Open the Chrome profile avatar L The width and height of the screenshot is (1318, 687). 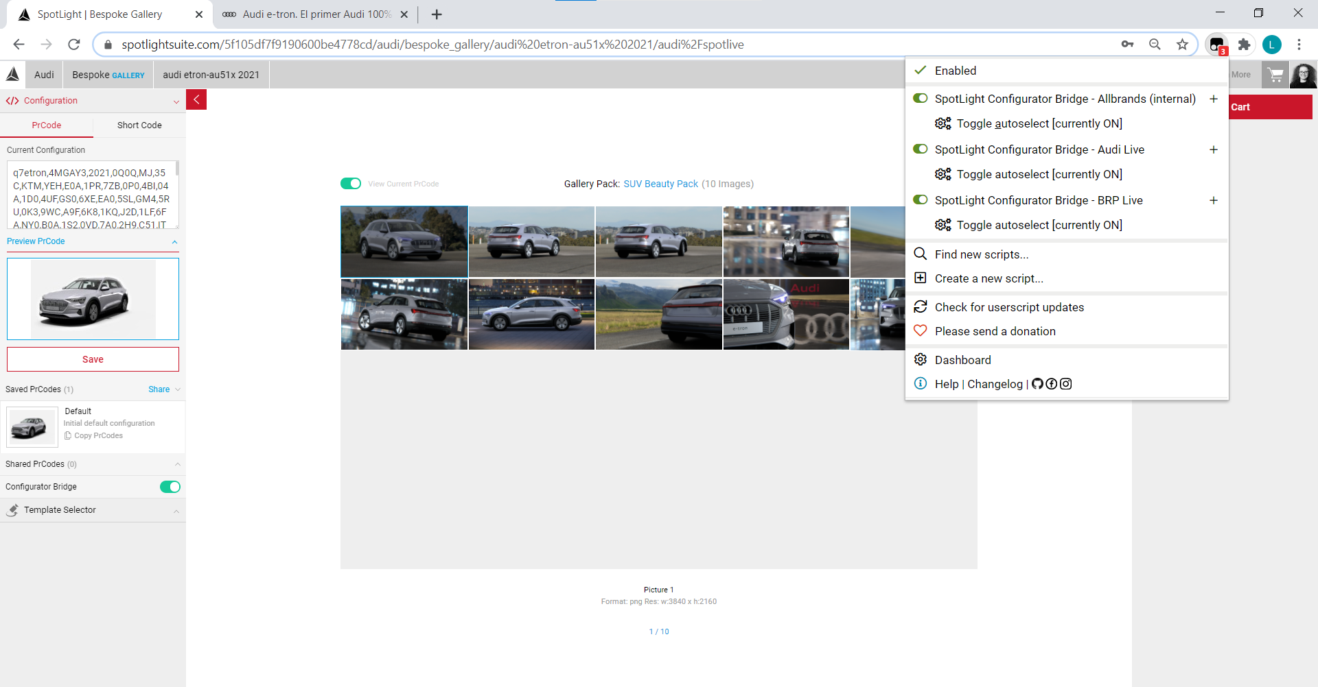(1272, 45)
